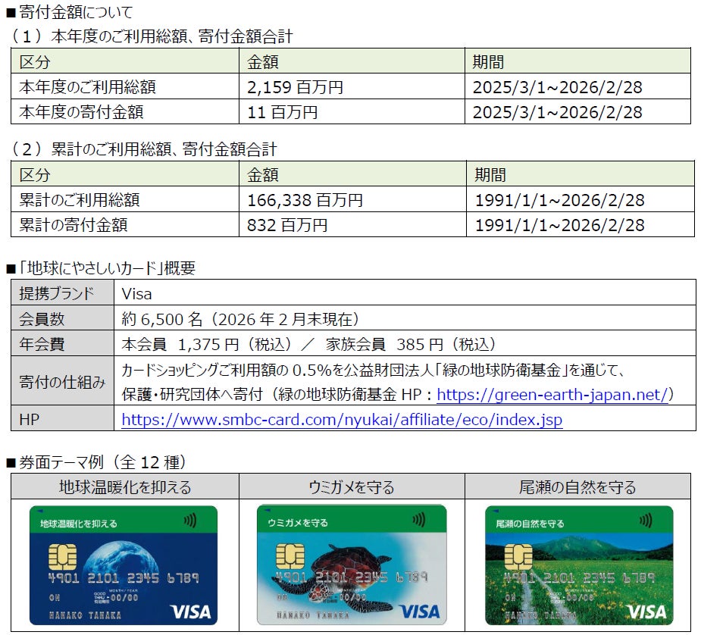Viewport: 701px width, 635px height.
Task: Click the 寄付の仕組み row header
Action: 62,381
